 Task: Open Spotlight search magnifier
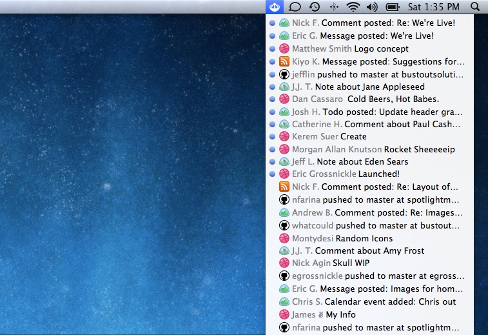(x=475, y=7)
